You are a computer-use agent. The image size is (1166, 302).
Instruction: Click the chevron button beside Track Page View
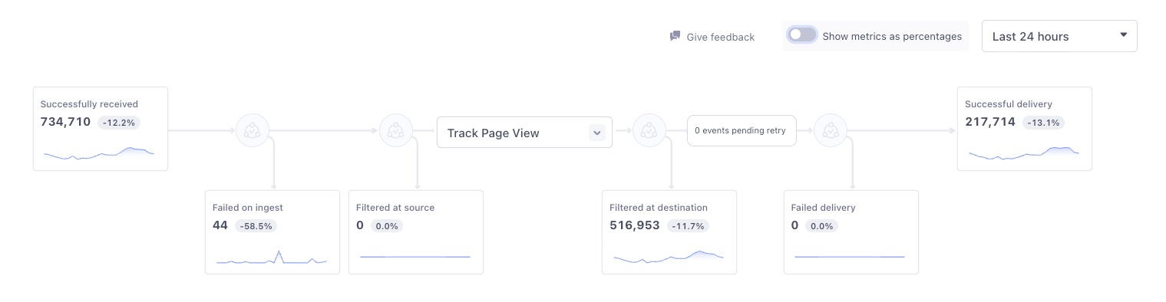point(597,133)
